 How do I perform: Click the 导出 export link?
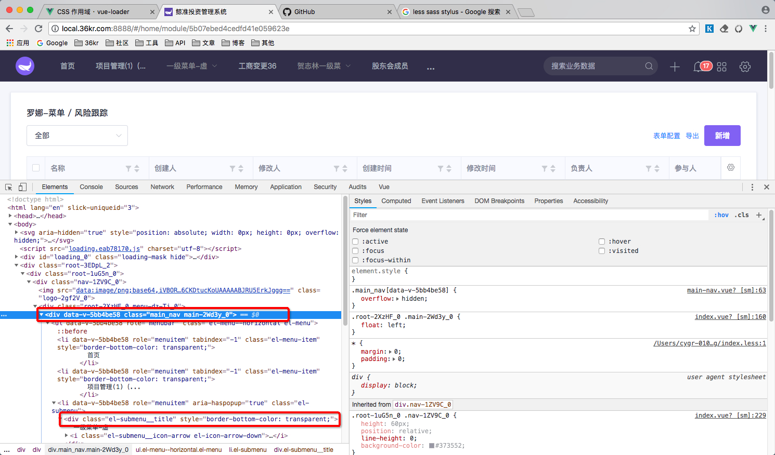(692, 136)
